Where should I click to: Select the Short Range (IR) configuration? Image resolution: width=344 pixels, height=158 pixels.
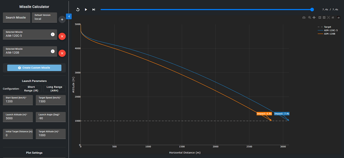(x=31, y=89)
